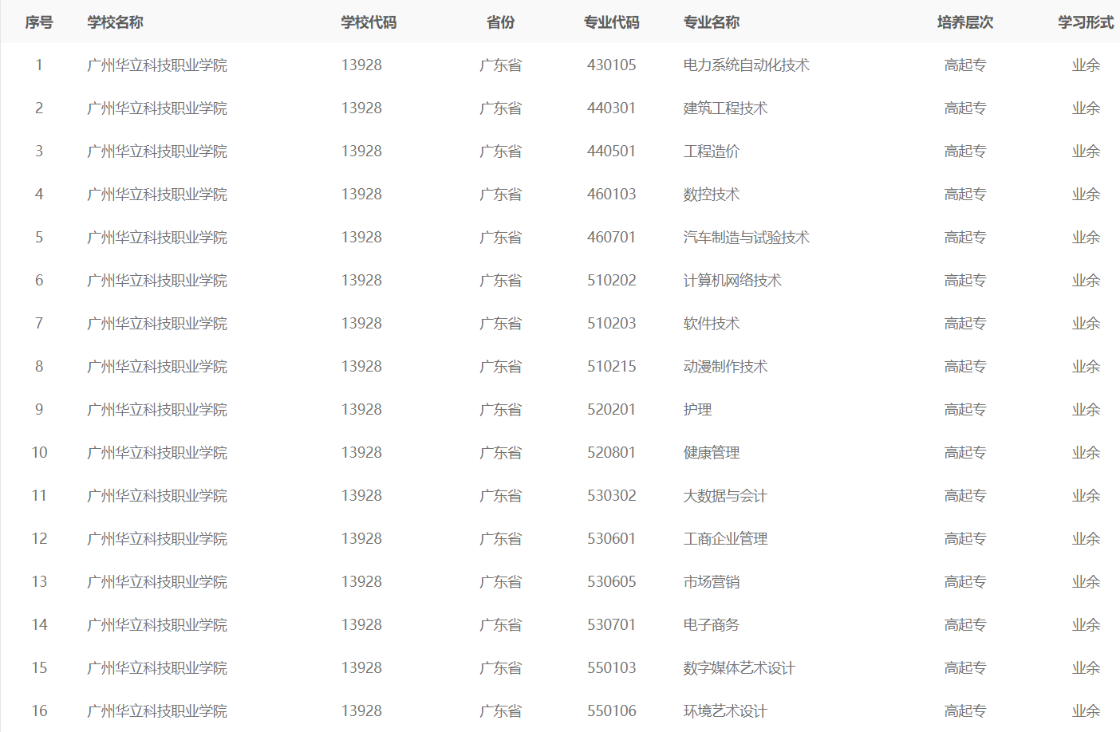The height and width of the screenshot is (732, 1120).
Task: Click major code 530302
Action: click(x=612, y=496)
